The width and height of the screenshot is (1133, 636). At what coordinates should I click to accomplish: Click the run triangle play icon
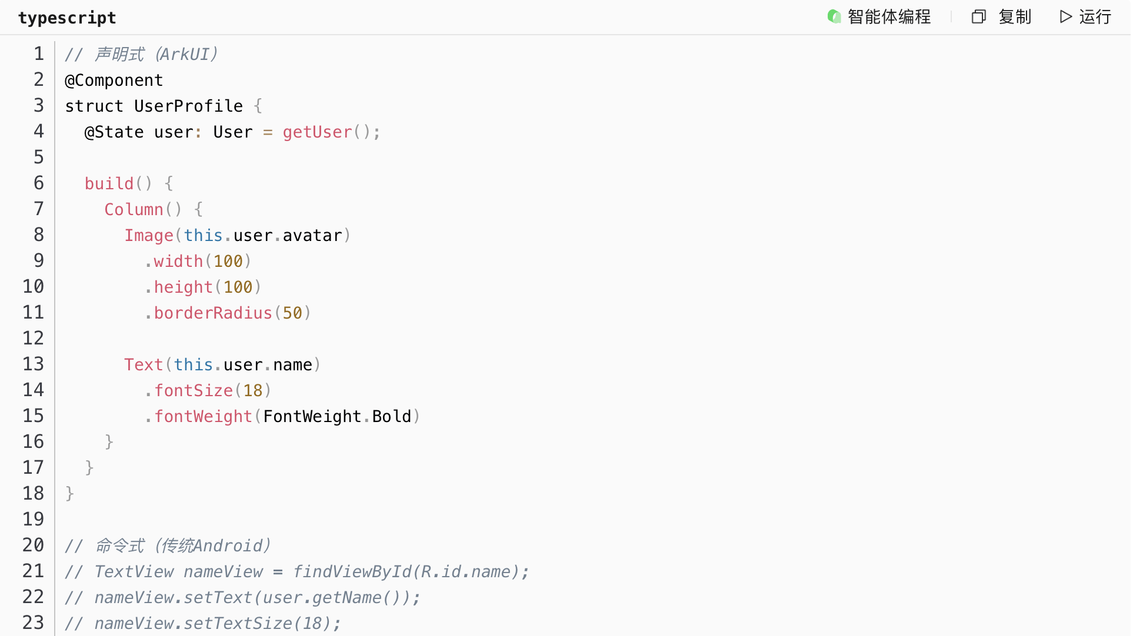tap(1065, 16)
